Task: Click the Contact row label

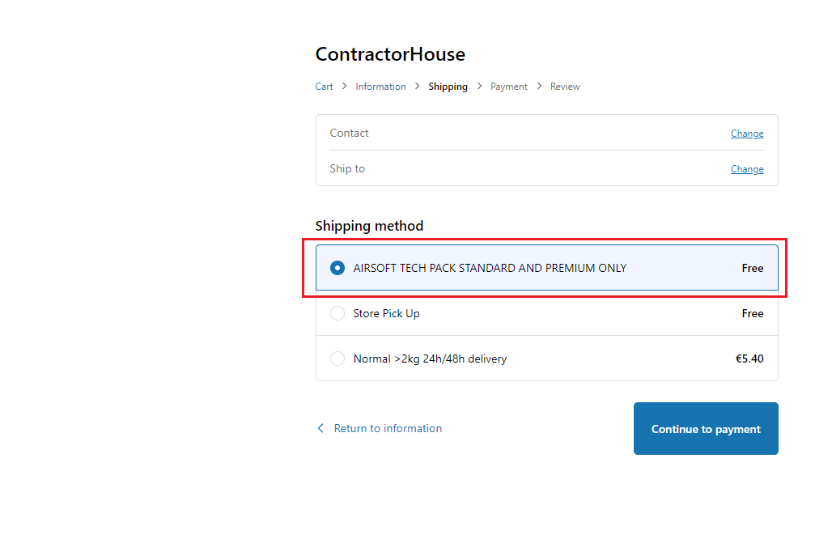Action: point(349,133)
